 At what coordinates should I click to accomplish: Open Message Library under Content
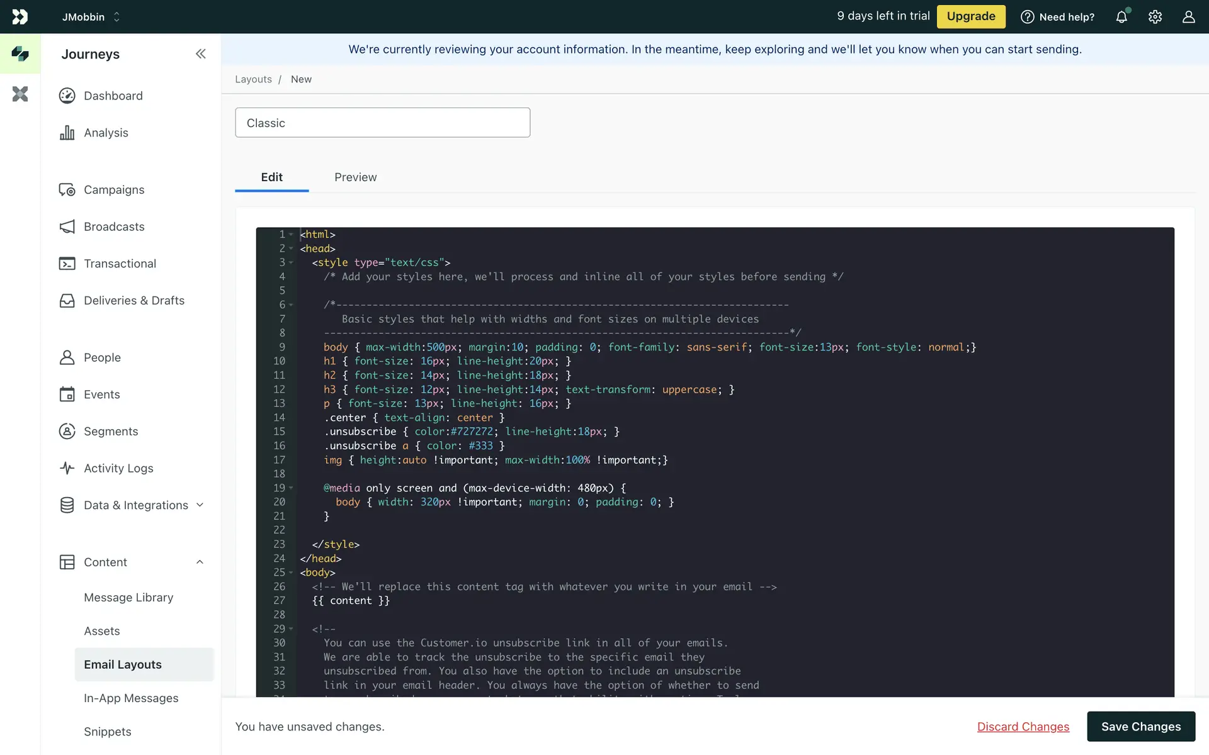click(128, 598)
